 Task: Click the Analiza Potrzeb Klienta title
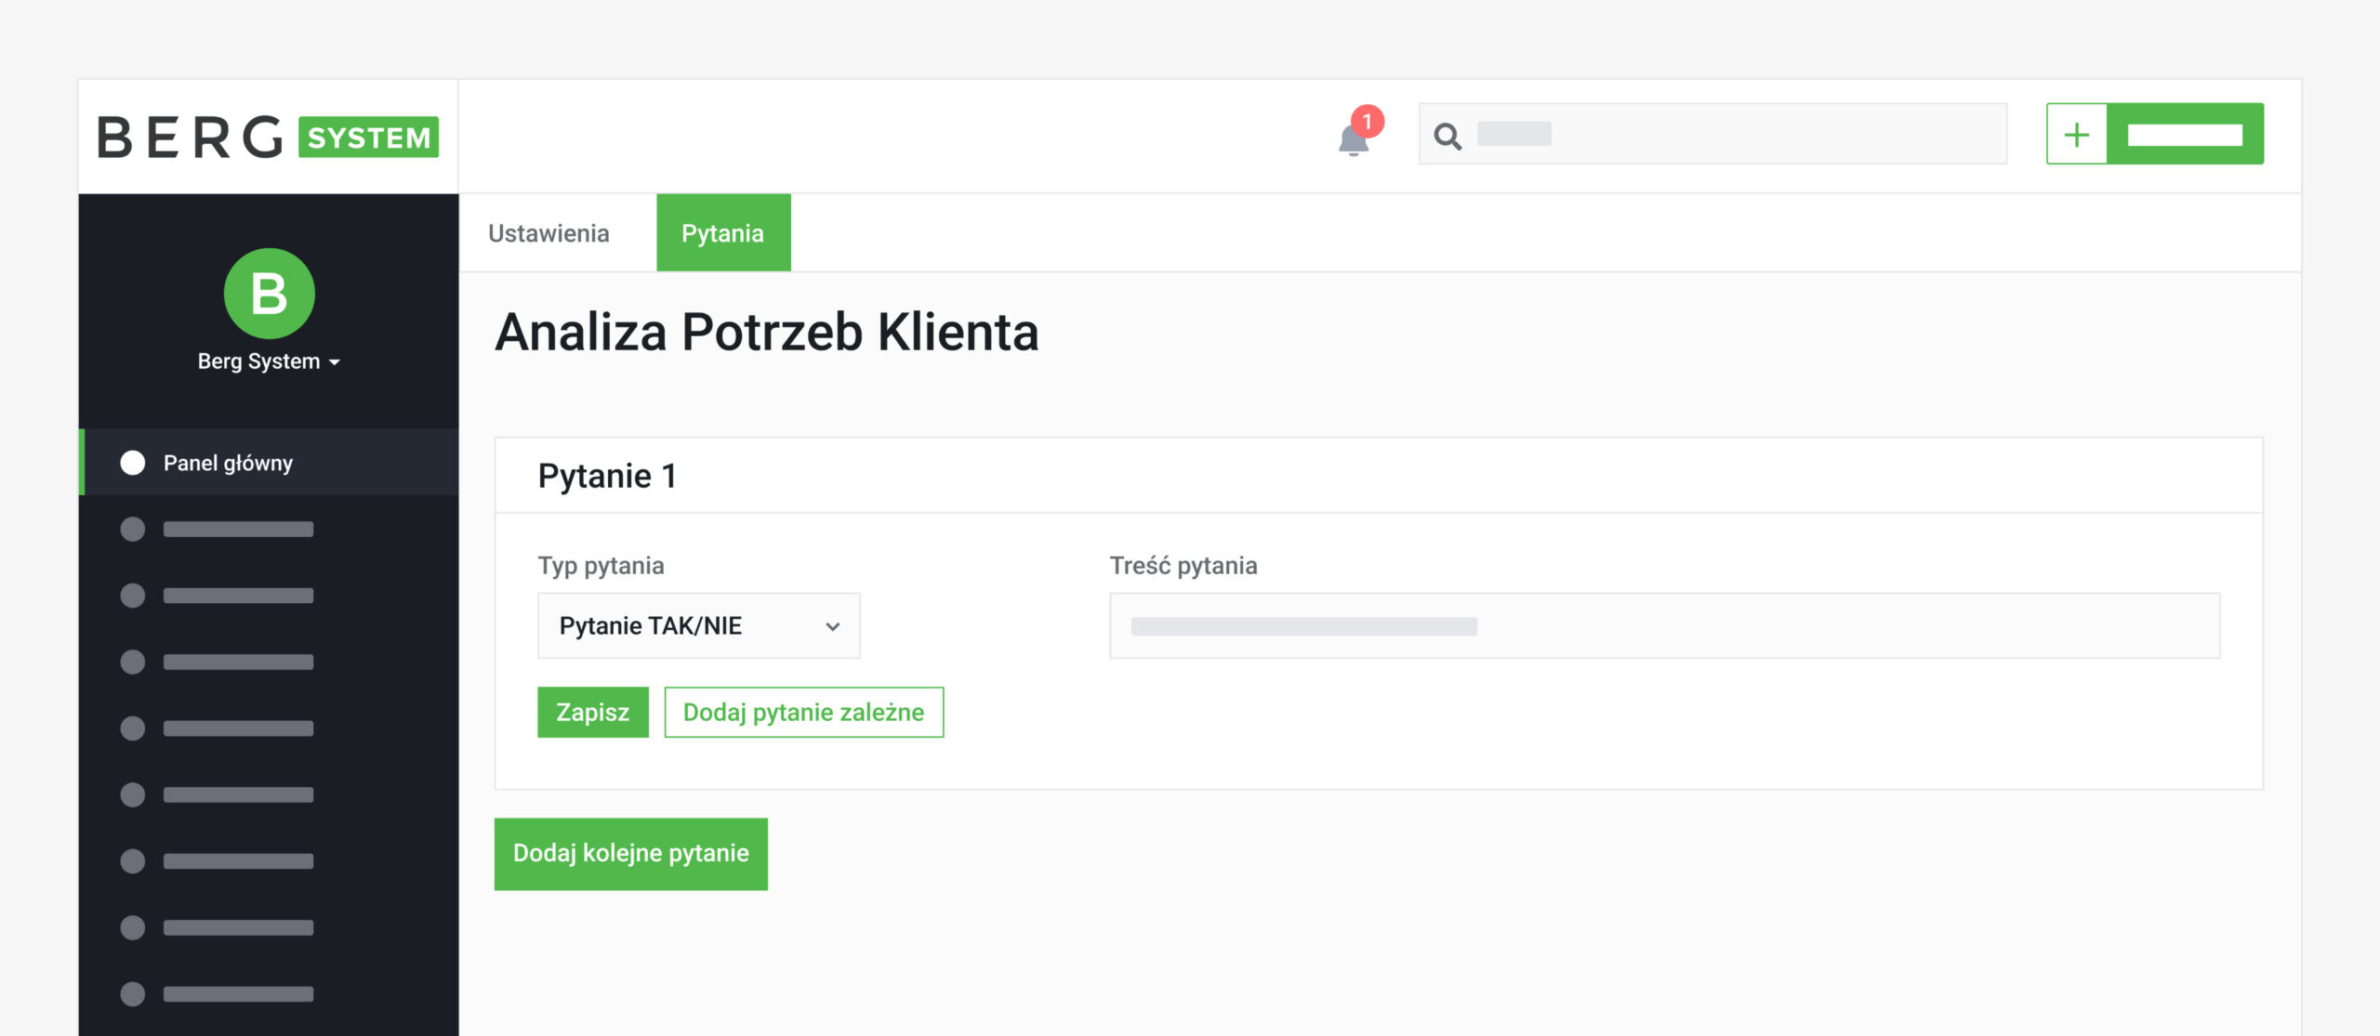pyautogui.click(x=767, y=333)
